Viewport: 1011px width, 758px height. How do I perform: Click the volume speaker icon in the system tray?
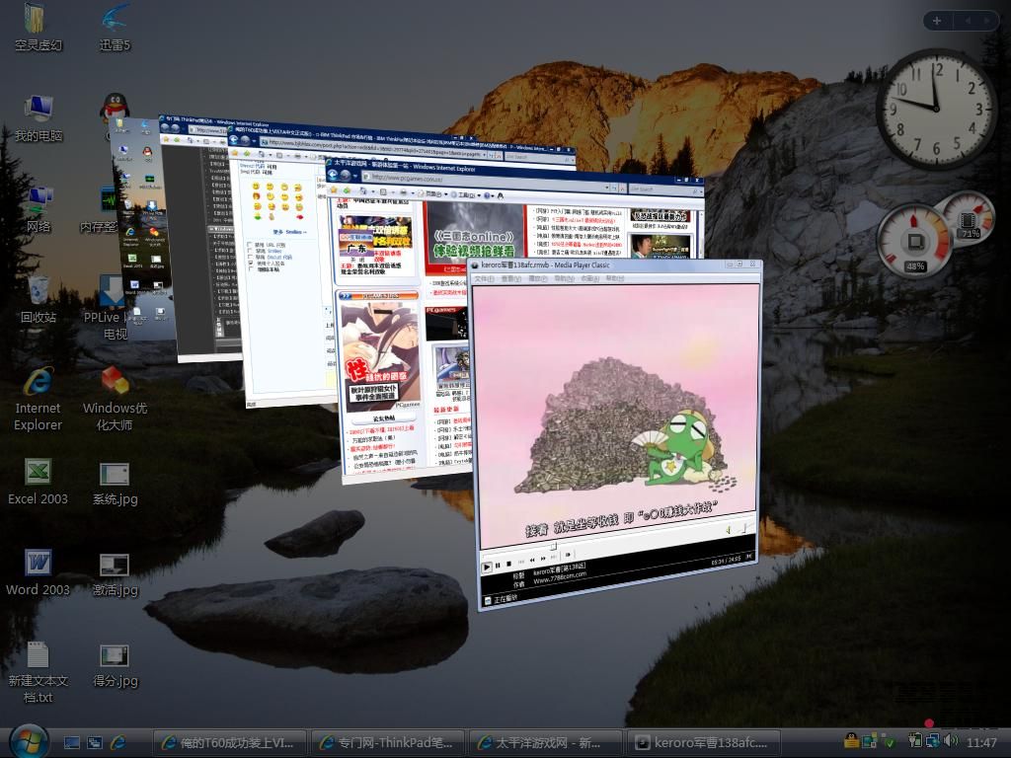pyautogui.click(x=951, y=741)
